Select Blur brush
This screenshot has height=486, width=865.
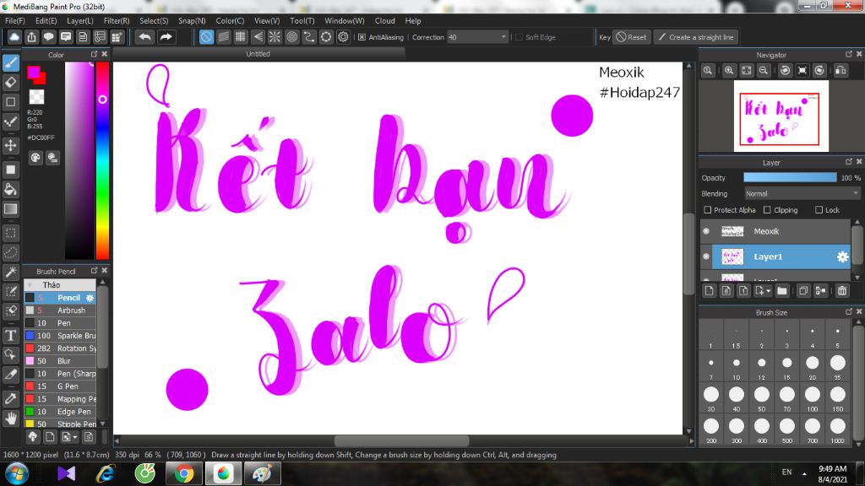click(x=60, y=361)
